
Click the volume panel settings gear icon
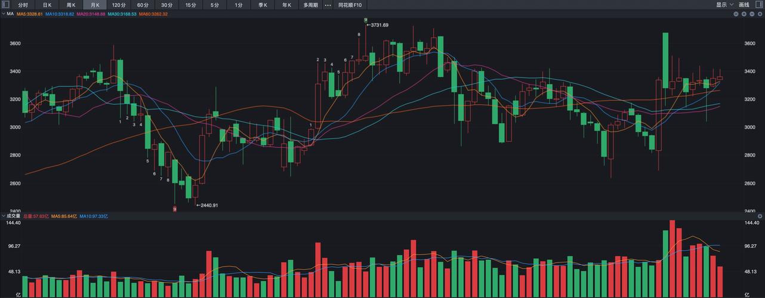coord(760,216)
